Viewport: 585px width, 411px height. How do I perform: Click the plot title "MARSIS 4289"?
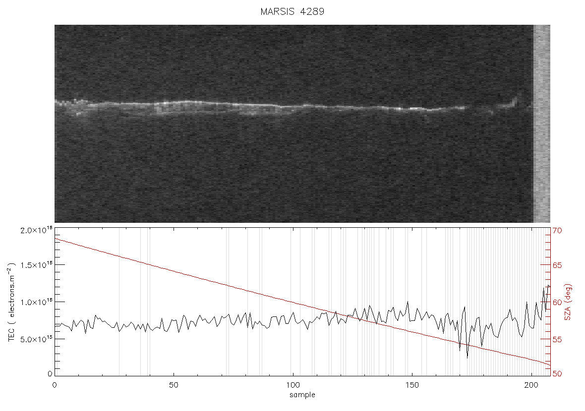(x=292, y=11)
